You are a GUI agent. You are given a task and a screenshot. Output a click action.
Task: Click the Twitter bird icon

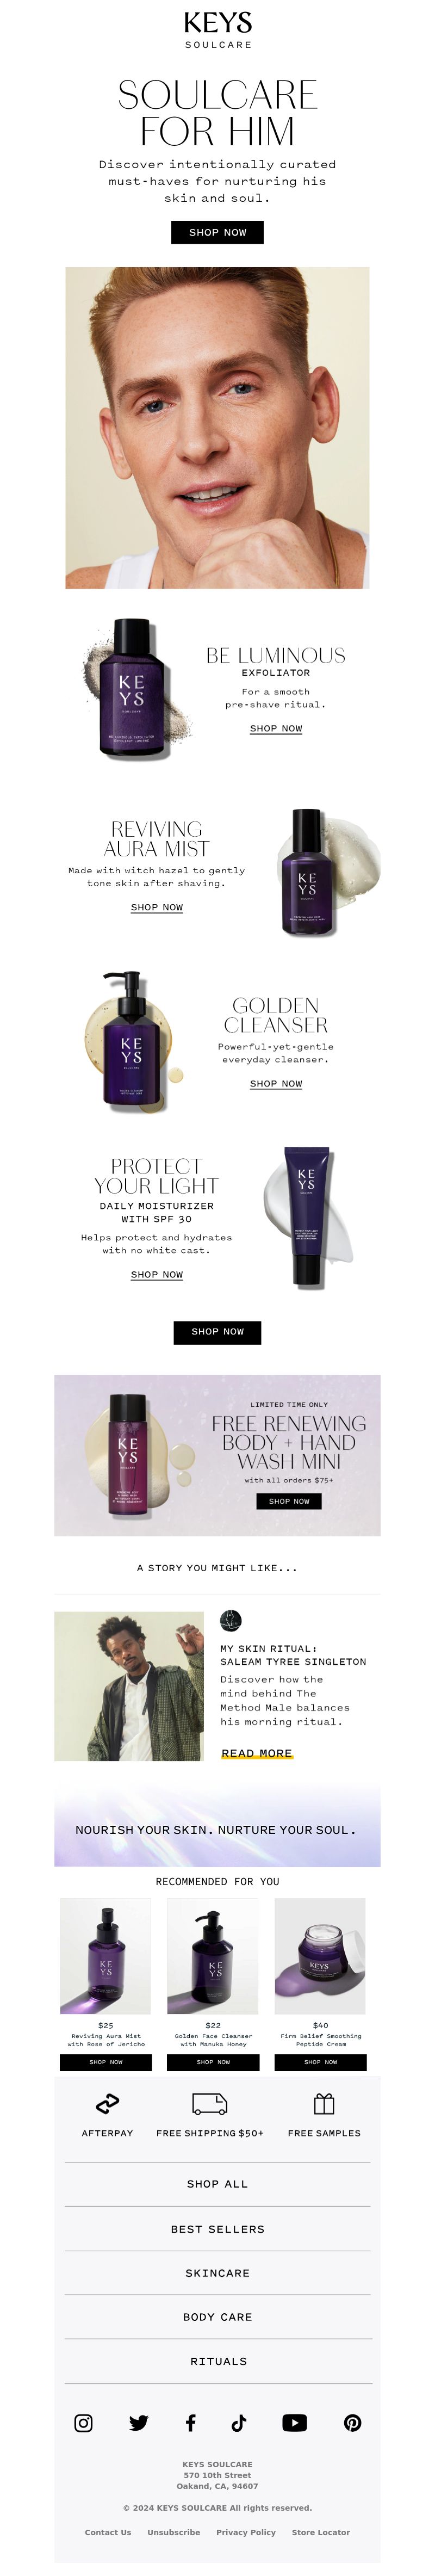138,2422
